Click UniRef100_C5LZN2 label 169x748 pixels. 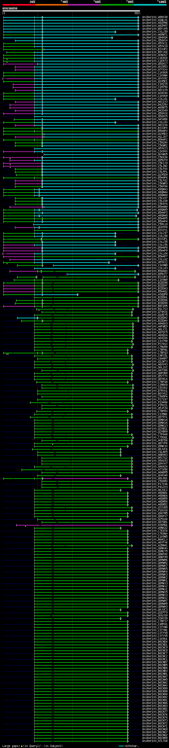(155, 166)
